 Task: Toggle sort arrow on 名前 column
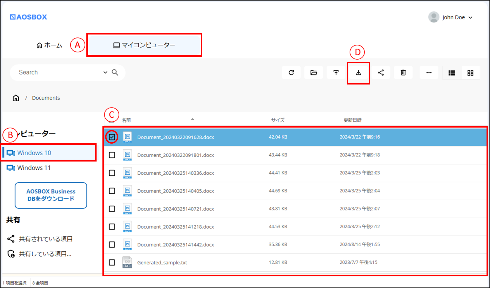coord(192,119)
